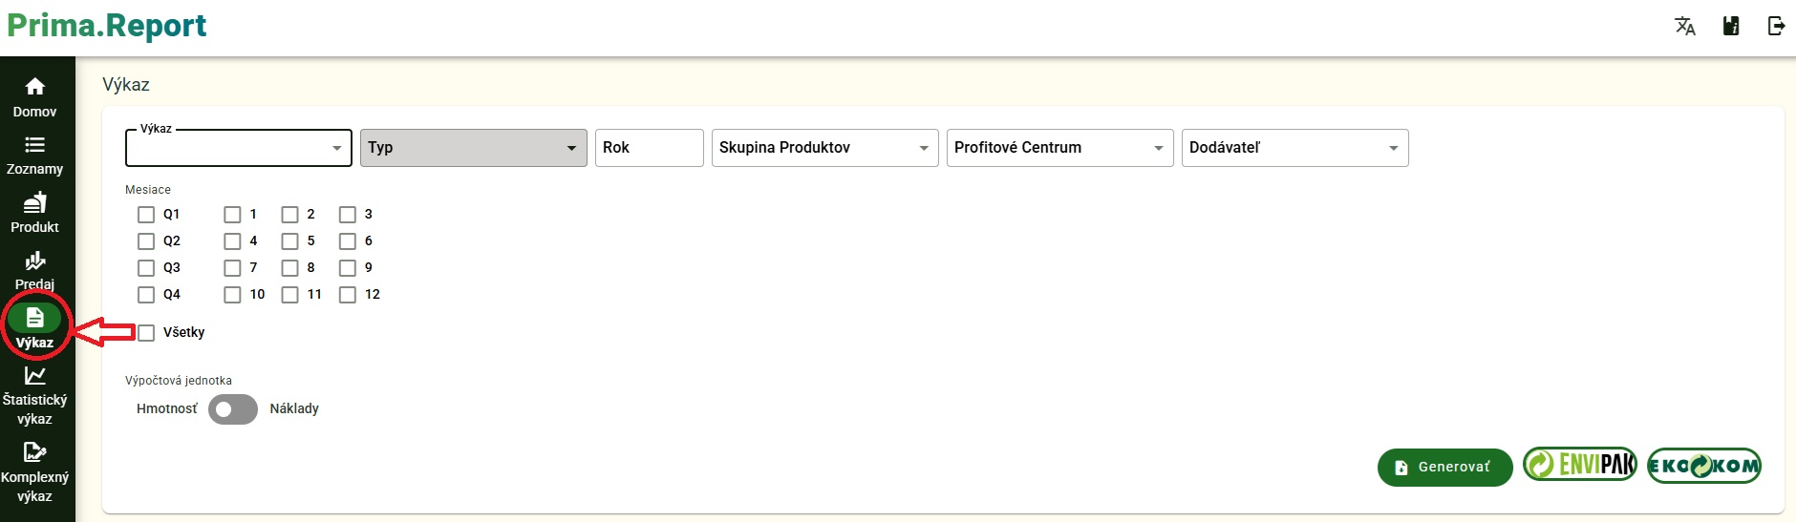The image size is (1796, 522).
Task: Enable the month 12 checkbox
Action: 348,295
